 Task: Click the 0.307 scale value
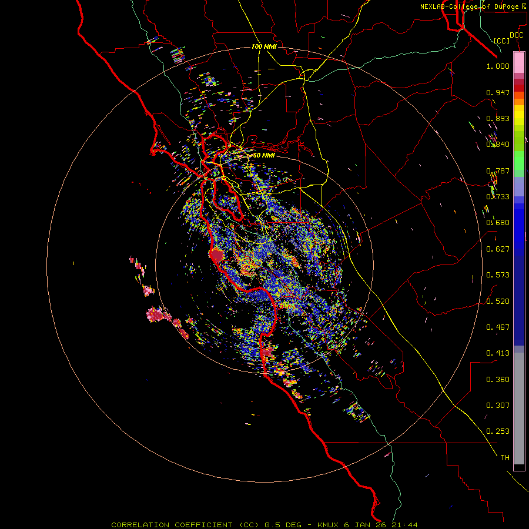coord(498,406)
